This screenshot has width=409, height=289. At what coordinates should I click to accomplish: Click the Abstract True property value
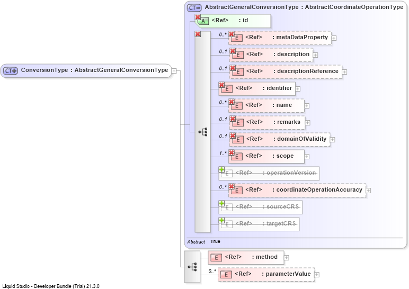point(215,241)
